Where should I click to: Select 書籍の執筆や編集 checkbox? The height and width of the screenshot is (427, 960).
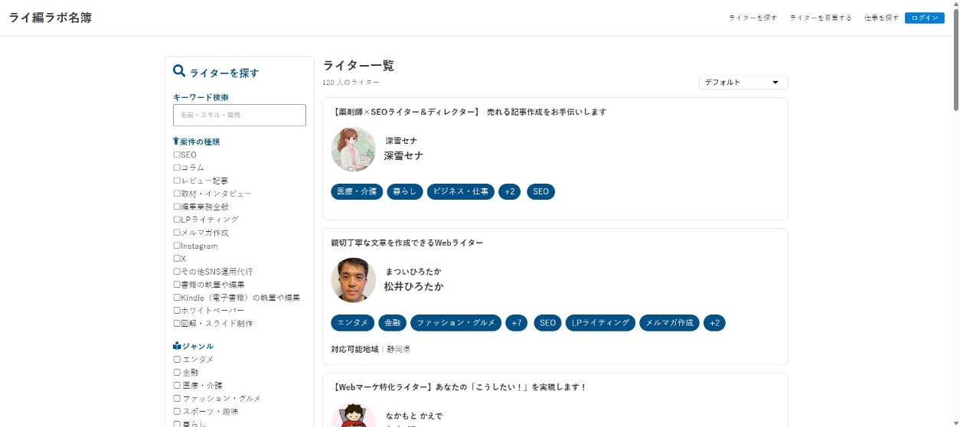click(x=177, y=285)
